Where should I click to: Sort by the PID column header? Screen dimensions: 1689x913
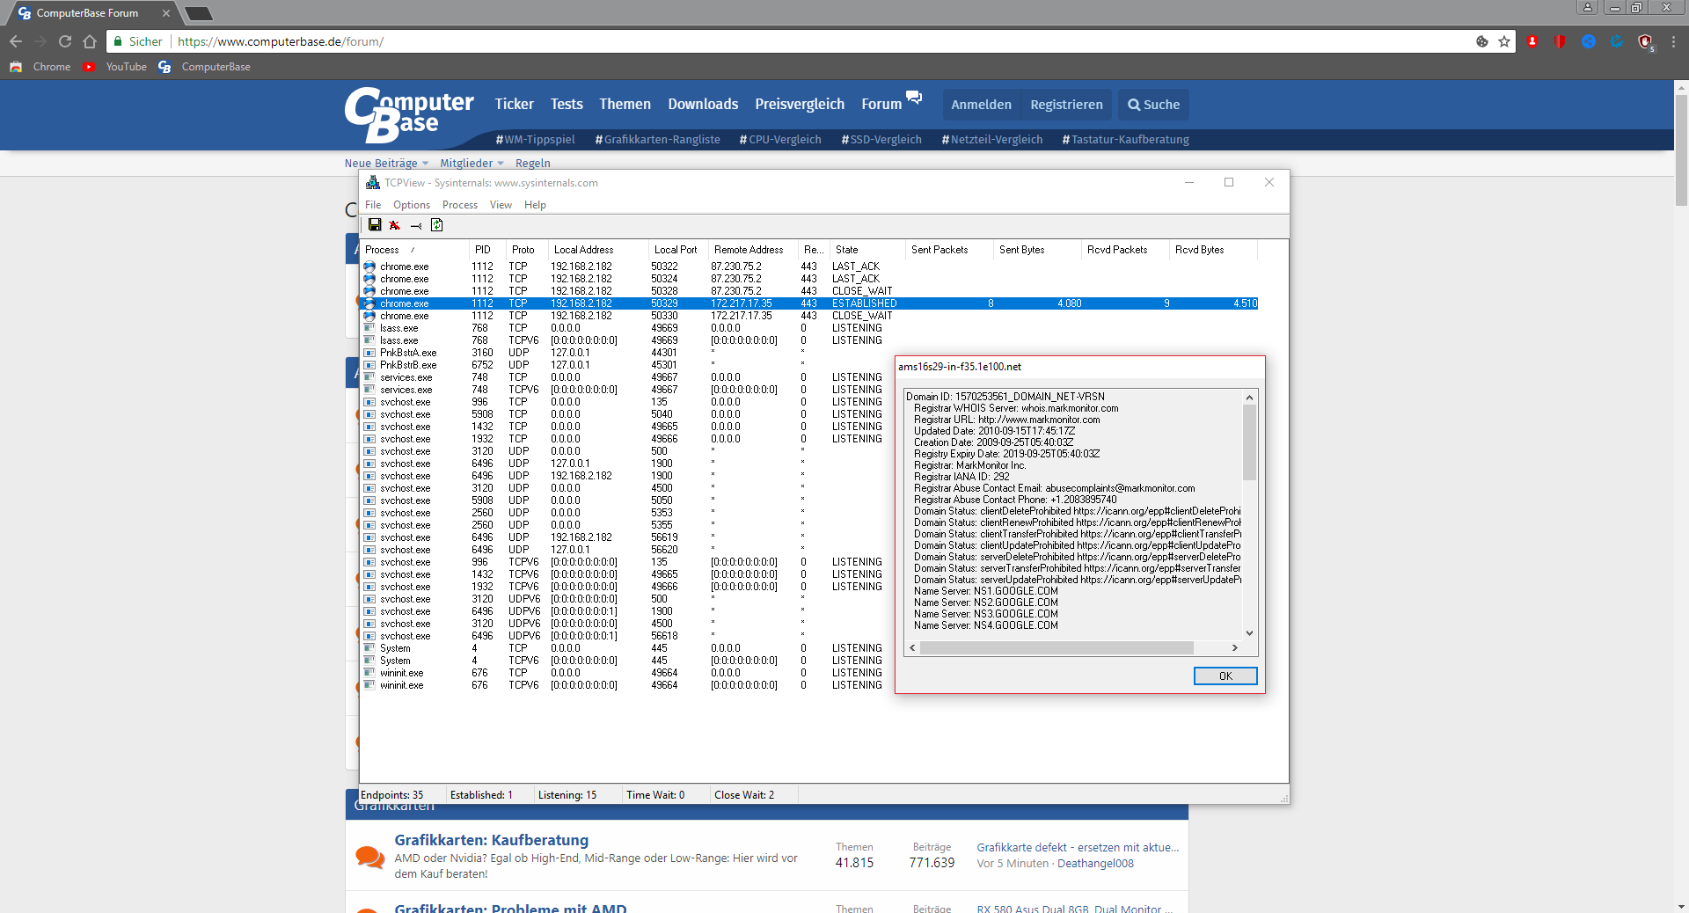click(487, 250)
